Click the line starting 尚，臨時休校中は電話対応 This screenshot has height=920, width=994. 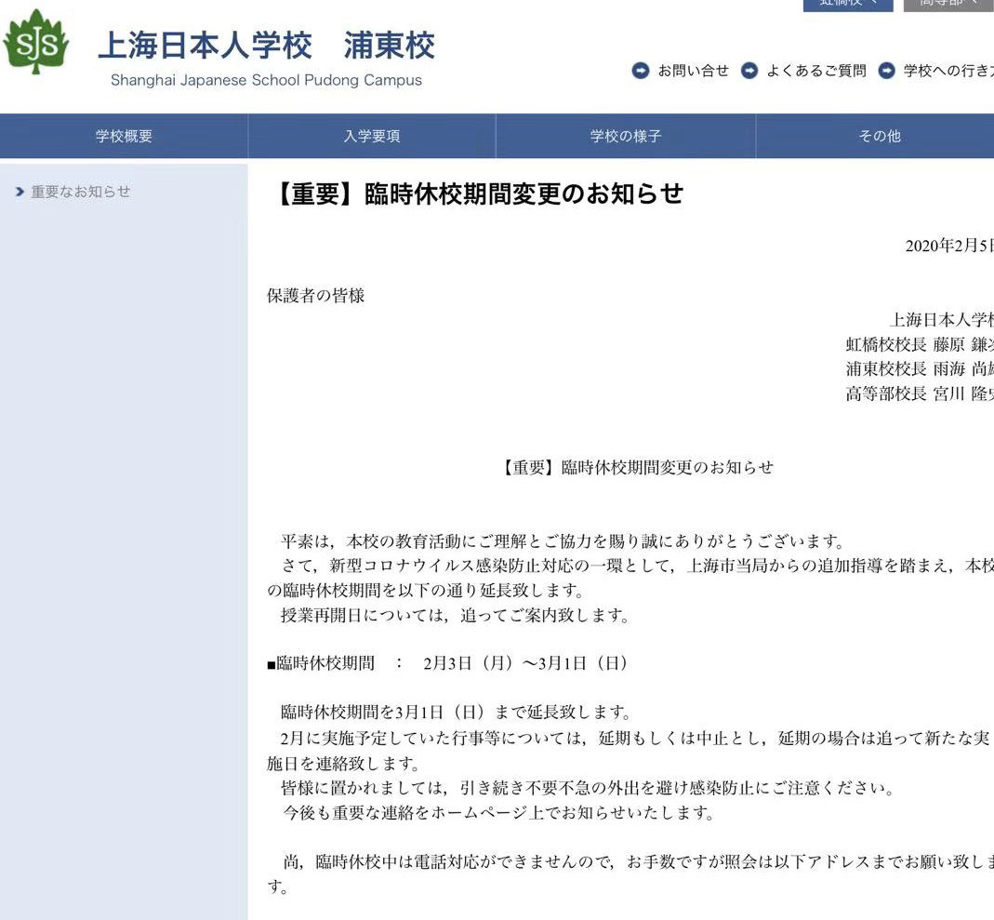(638, 861)
